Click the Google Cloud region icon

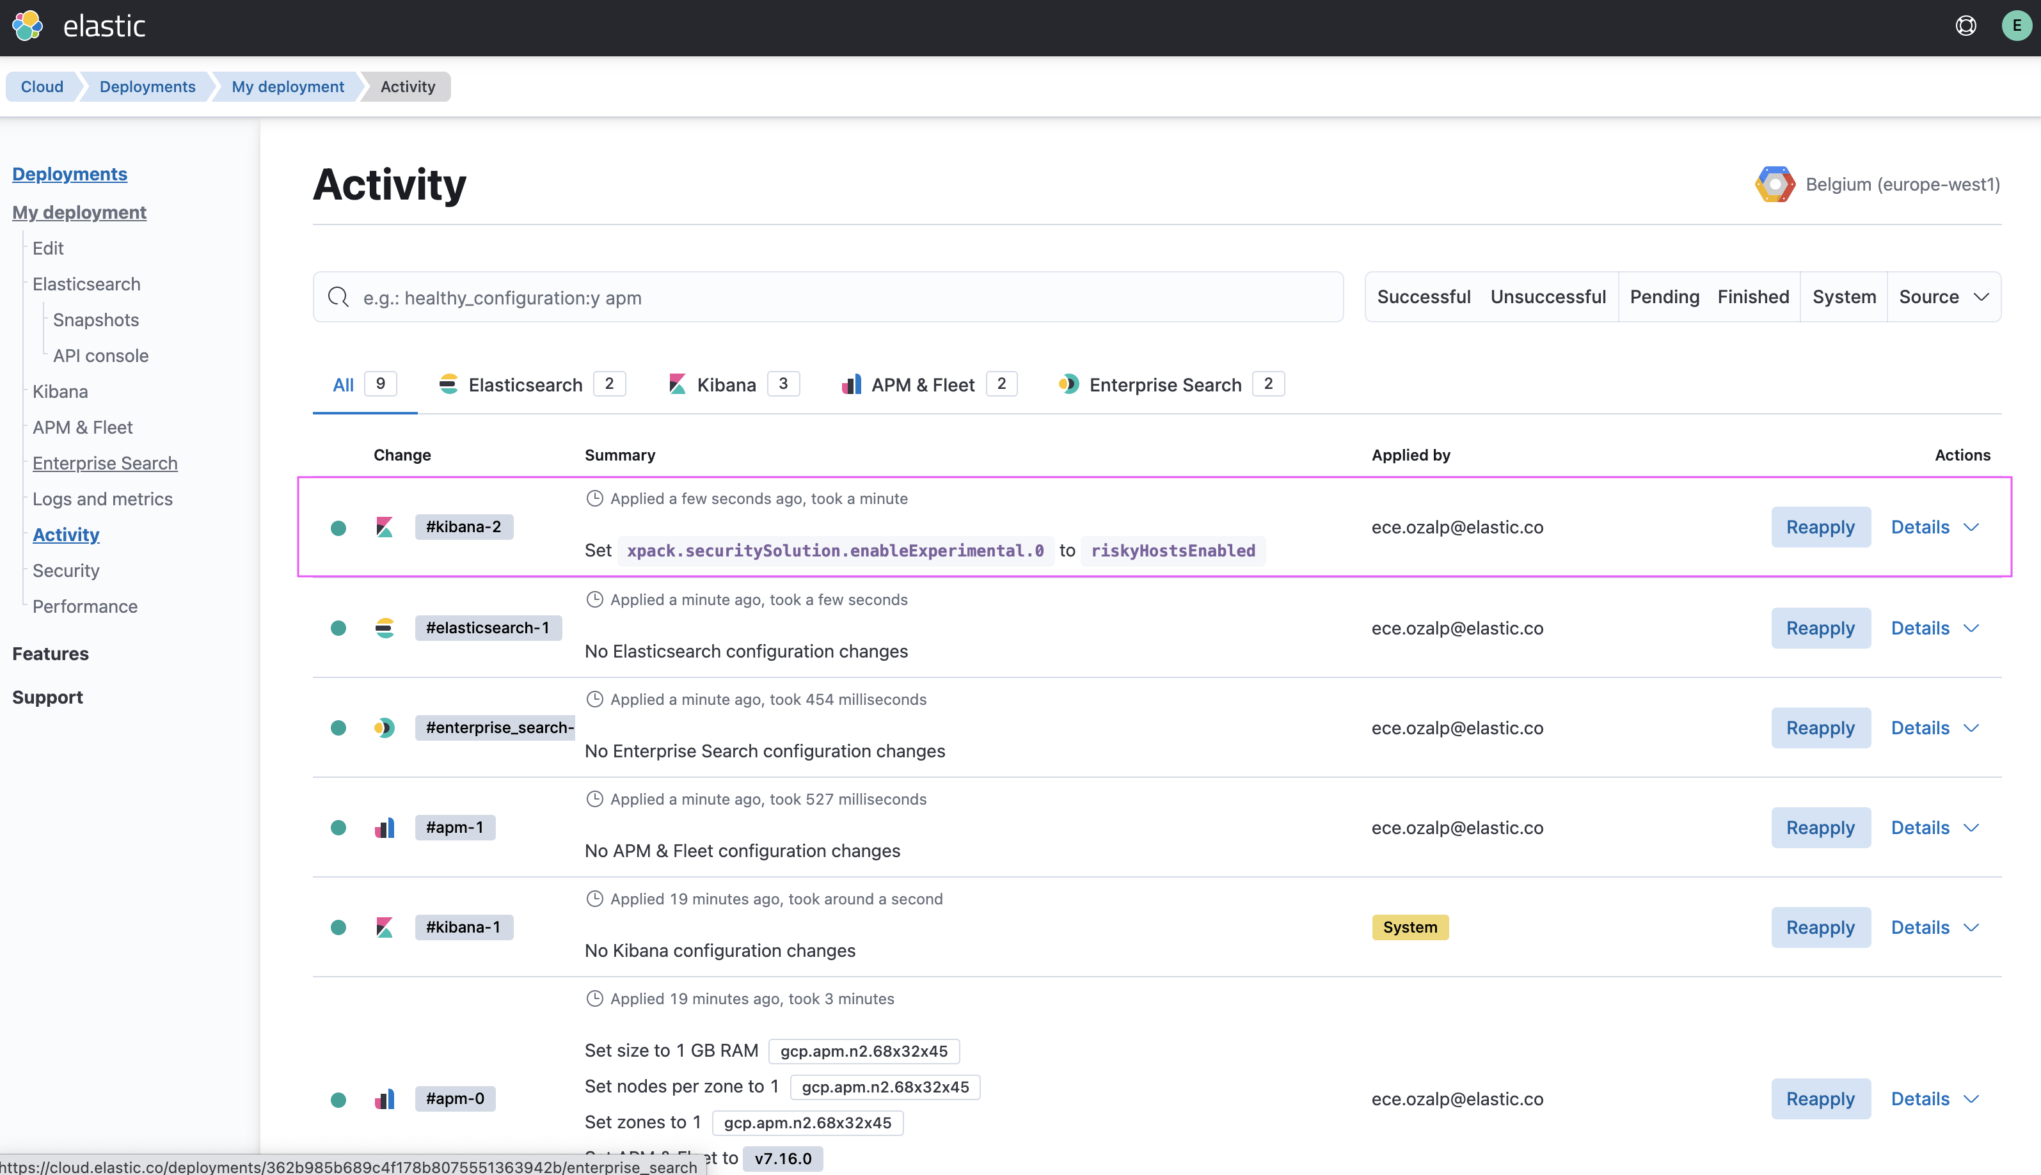(x=1775, y=184)
